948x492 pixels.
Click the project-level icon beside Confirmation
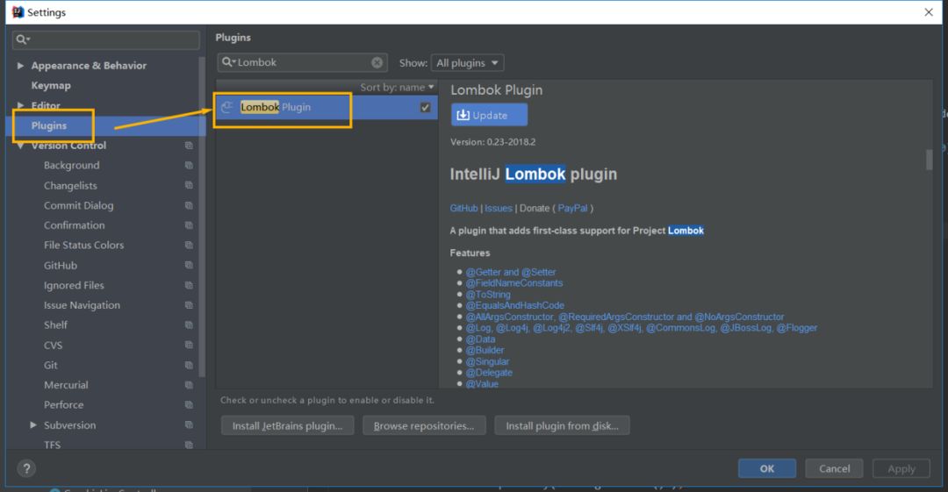pos(189,225)
